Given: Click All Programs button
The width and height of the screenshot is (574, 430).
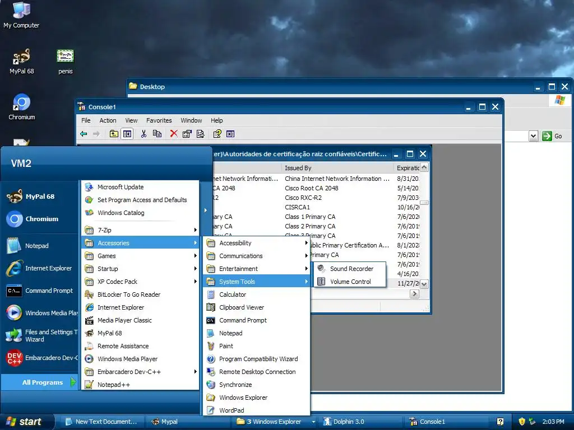Looking at the screenshot, I should [x=40, y=382].
